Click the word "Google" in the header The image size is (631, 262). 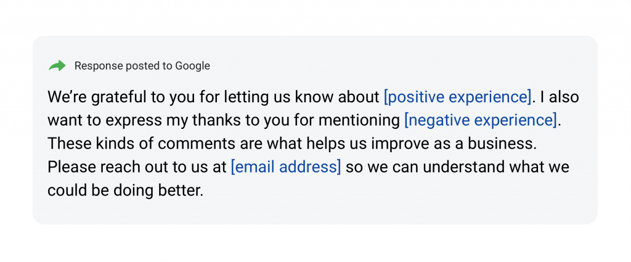(x=192, y=66)
